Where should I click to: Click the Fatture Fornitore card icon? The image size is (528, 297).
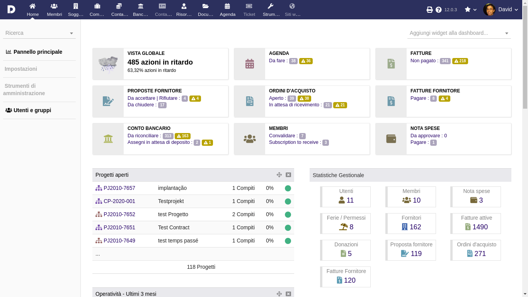tap(391, 101)
